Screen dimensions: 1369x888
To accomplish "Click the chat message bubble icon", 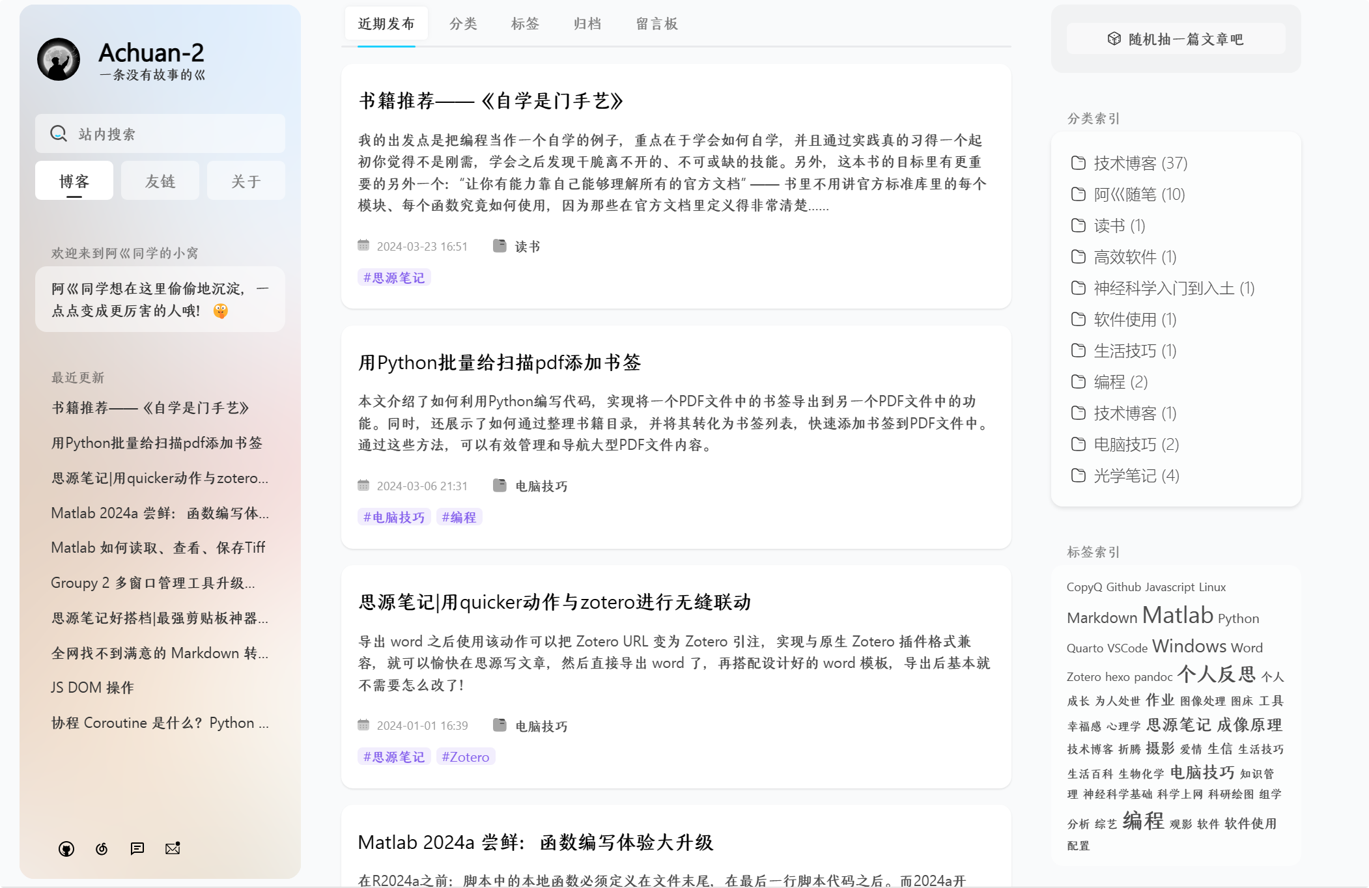I will click(x=137, y=848).
